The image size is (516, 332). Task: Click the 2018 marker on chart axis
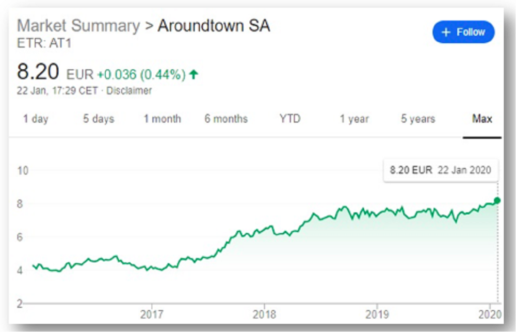pos(264,314)
